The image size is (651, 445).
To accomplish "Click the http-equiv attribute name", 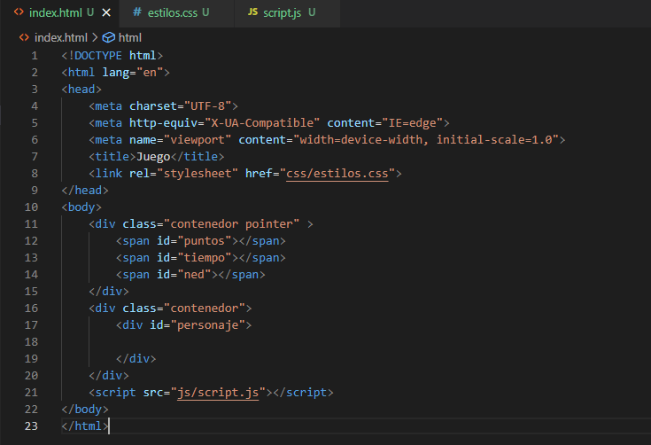I will point(163,123).
